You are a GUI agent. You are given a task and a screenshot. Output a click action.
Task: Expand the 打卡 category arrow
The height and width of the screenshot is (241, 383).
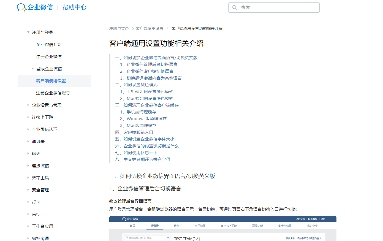click(x=28, y=202)
